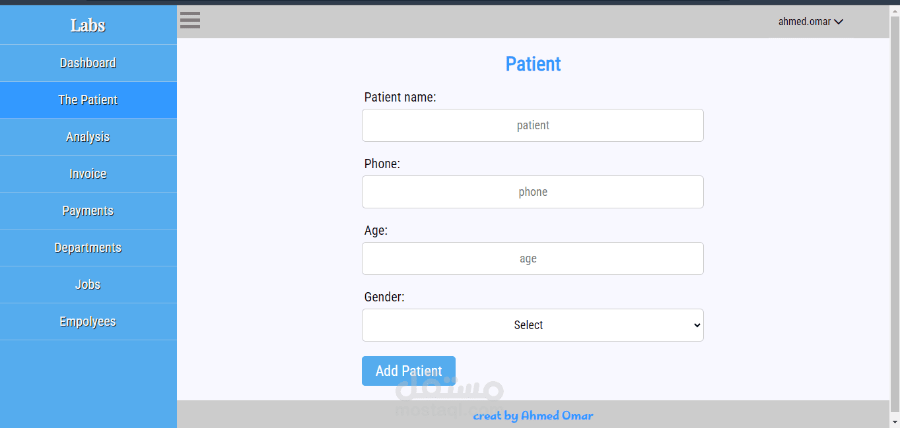The image size is (900, 428).
Task: Go to the Analysis section
Action: [x=88, y=137]
